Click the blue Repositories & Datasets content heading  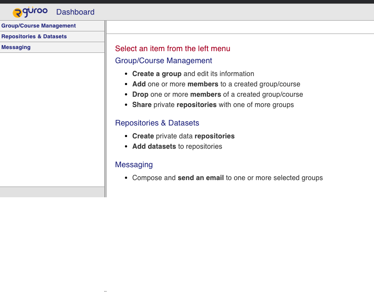pos(157,123)
